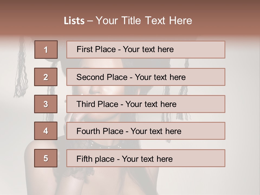Image resolution: width=260 pixels, height=195 pixels.
Task: Select the number 5 box
Action: point(46,158)
